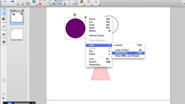This screenshot has width=185, height=104.
Task: Delete selection with the red X icon
Action: tap(40, 4)
